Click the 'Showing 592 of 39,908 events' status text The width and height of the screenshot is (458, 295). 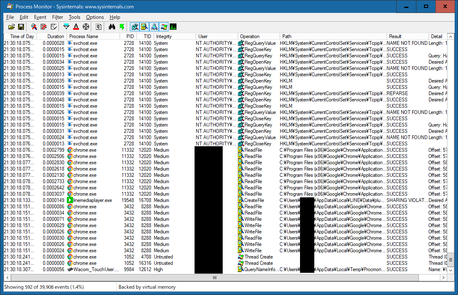pyautogui.click(x=44, y=287)
